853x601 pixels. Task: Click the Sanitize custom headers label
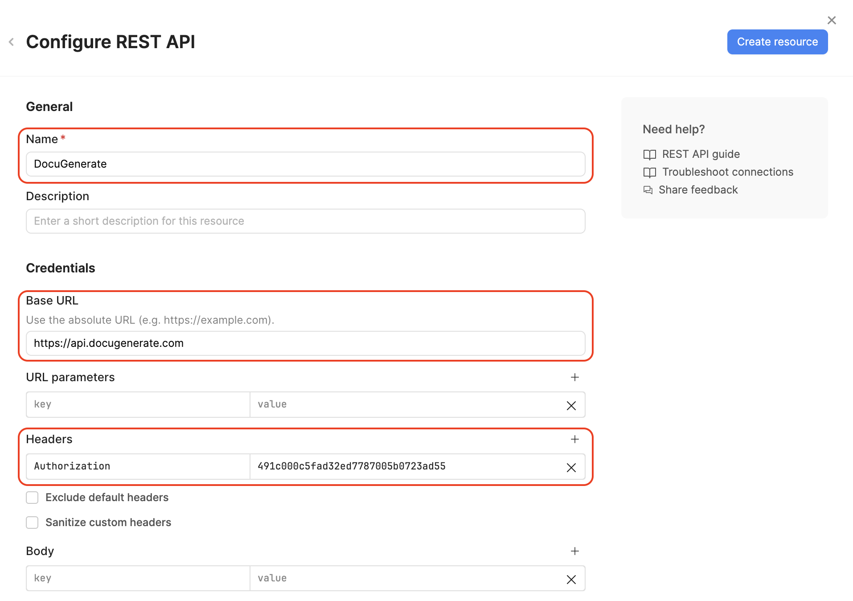(x=108, y=523)
